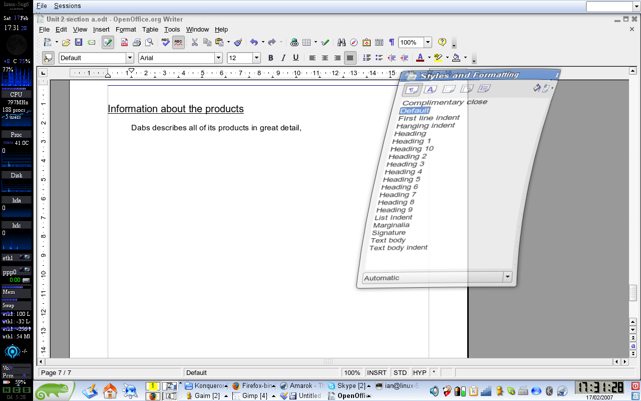Toggle bold formatting
641x401 pixels.
point(270,58)
